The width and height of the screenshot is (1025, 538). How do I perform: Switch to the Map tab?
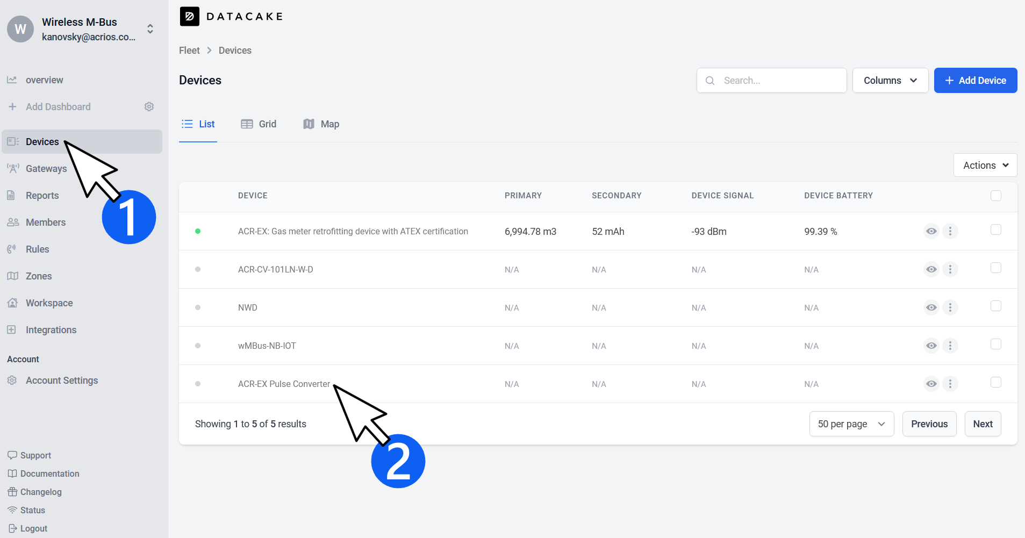coord(321,124)
